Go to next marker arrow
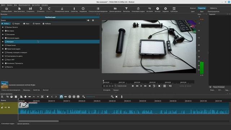The height and width of the screenshot is (130, 231). point(56,97)
